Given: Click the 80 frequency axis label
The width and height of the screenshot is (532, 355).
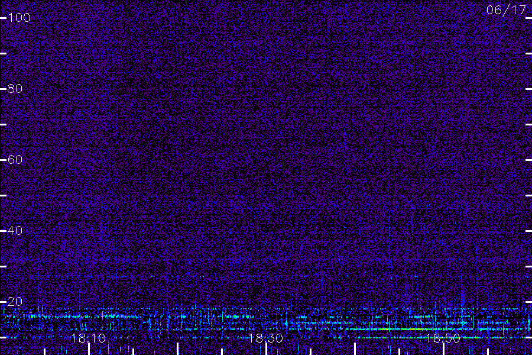Looking at the screenshot, I should (15, 89).
